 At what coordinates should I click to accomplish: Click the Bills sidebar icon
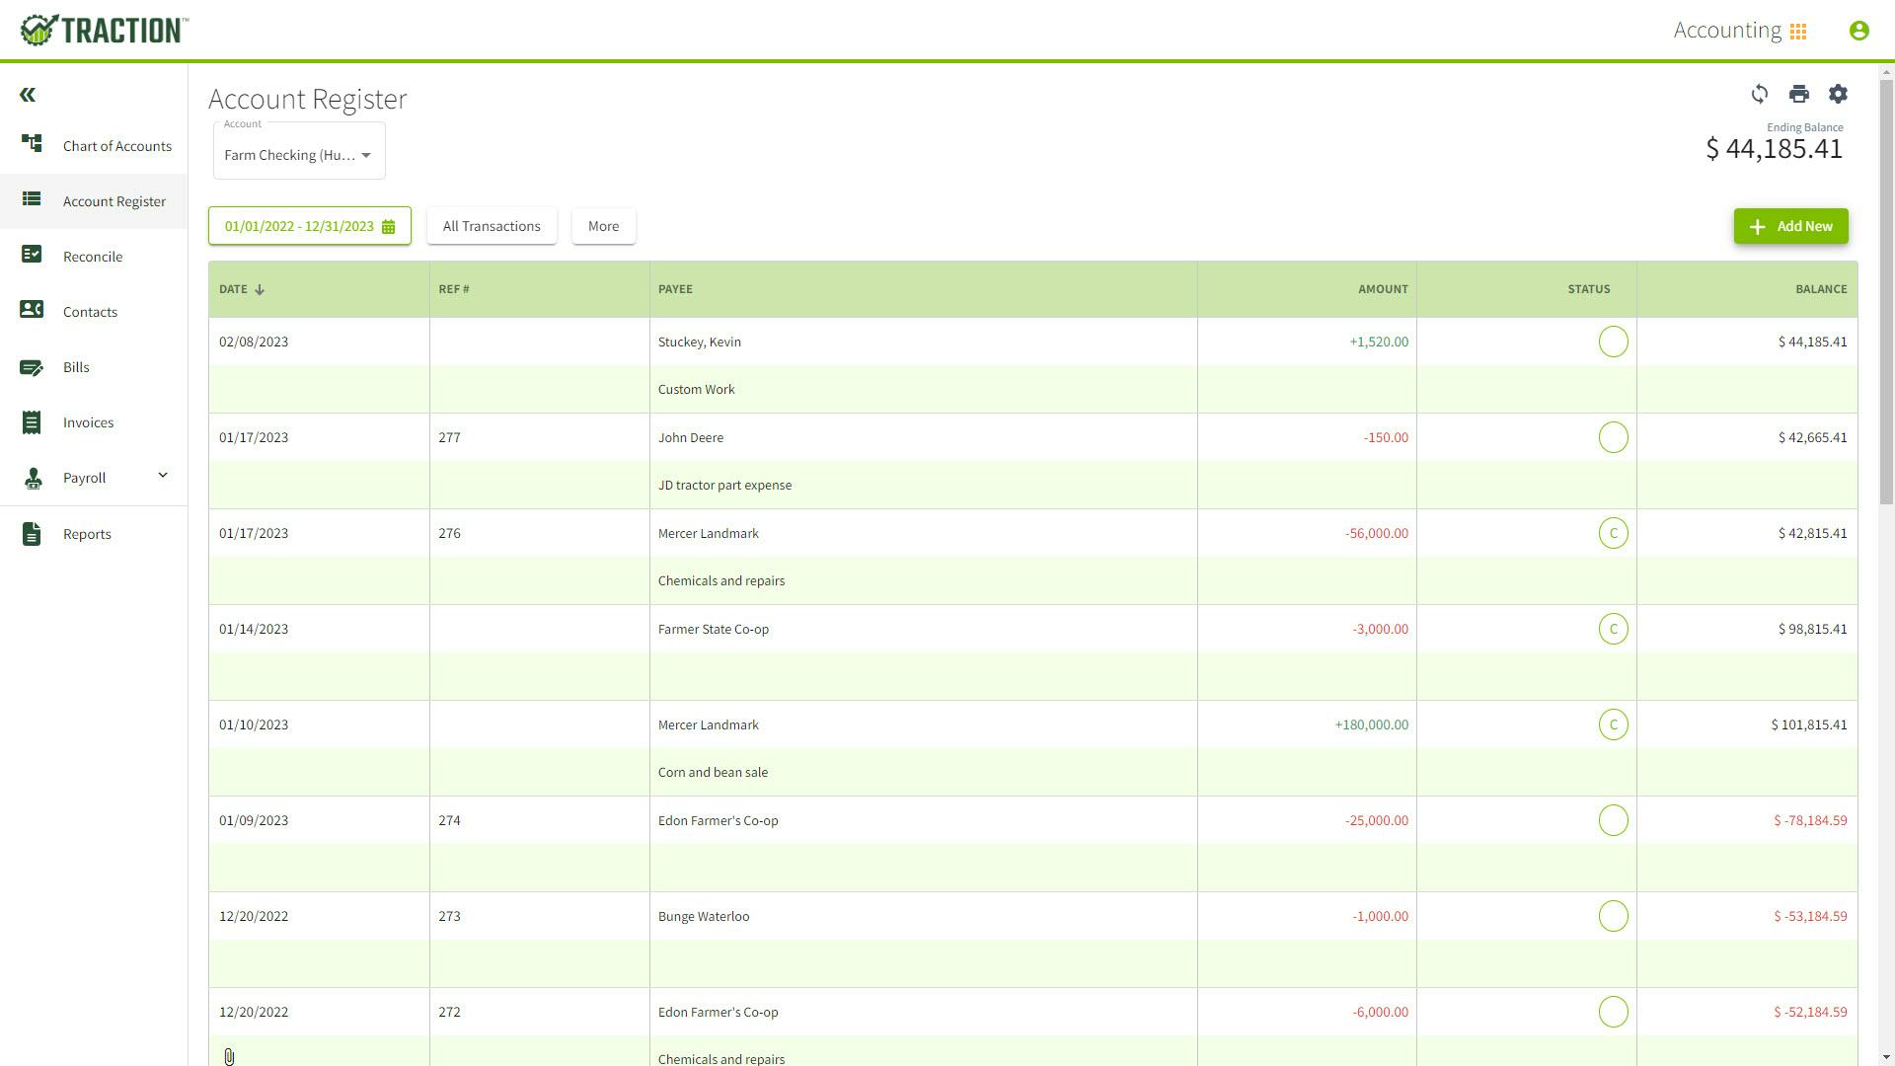(x=32, y=367)
